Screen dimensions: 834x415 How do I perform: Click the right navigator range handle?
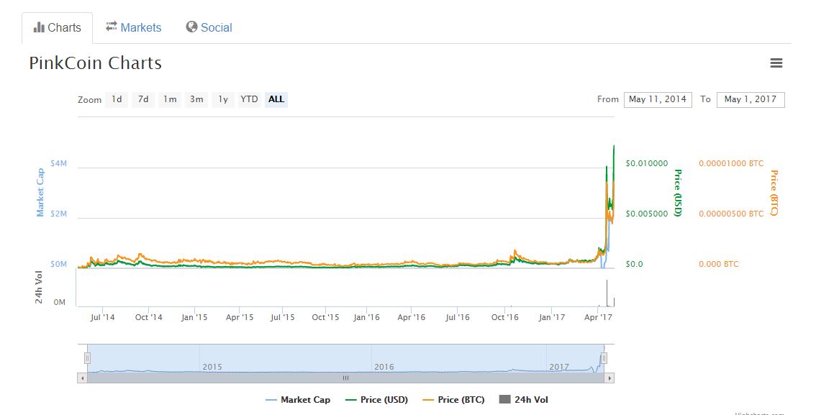(604, 358)
